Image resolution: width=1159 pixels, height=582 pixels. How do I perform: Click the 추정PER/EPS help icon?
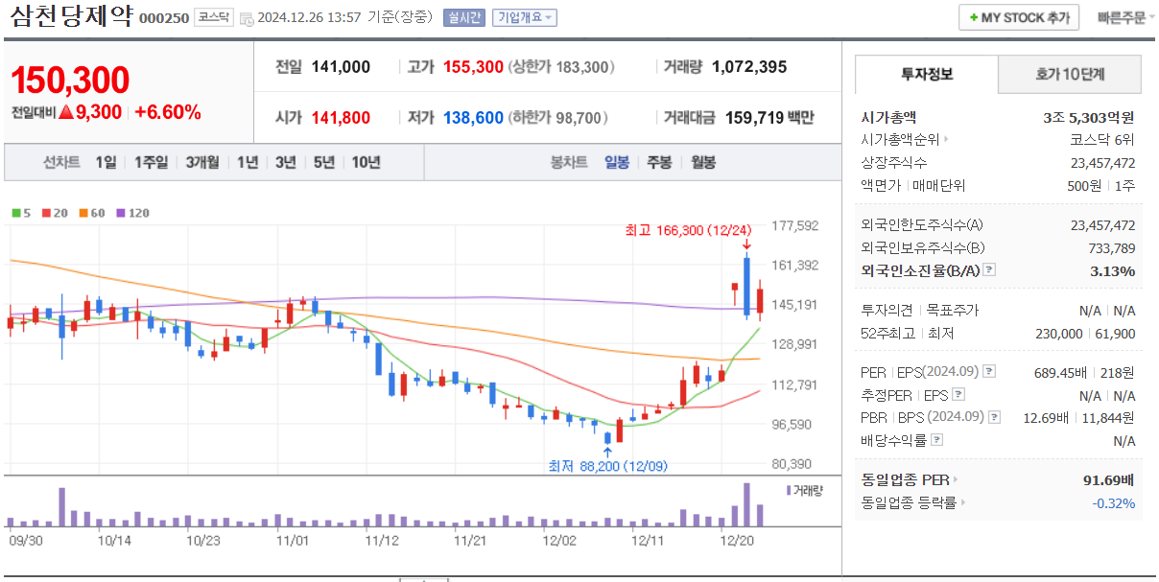pyautogui.click(x=959, y=395)
